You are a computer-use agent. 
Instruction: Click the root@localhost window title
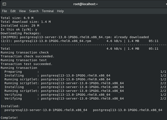coord(85,4)
